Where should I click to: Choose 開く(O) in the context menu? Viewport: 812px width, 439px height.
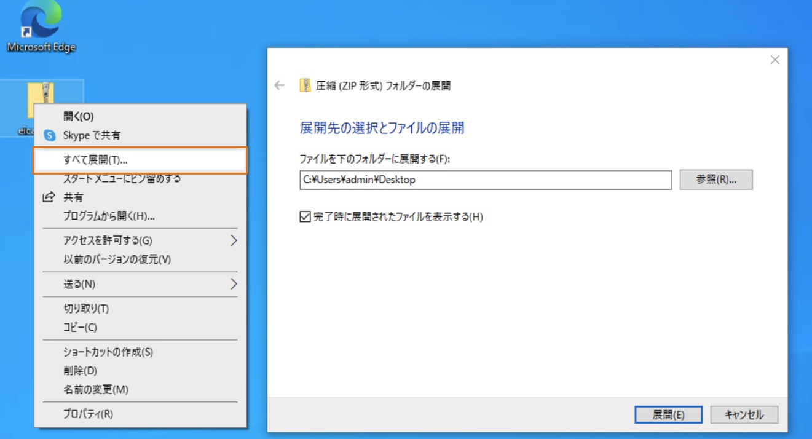click(79, 116)
